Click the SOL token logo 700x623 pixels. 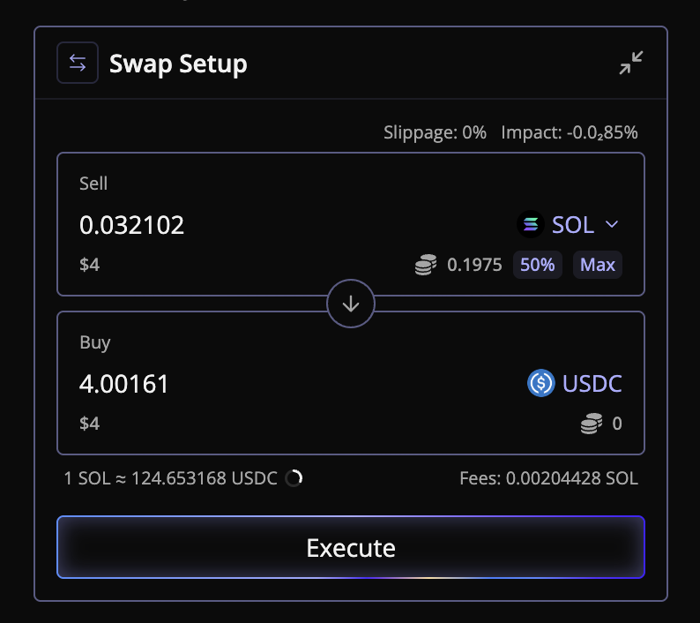click(530, 225)
